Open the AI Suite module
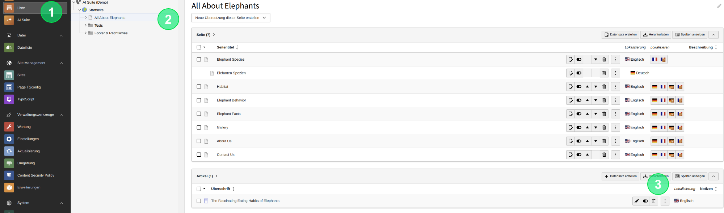The image size is (724, 213). coord(35,20)
